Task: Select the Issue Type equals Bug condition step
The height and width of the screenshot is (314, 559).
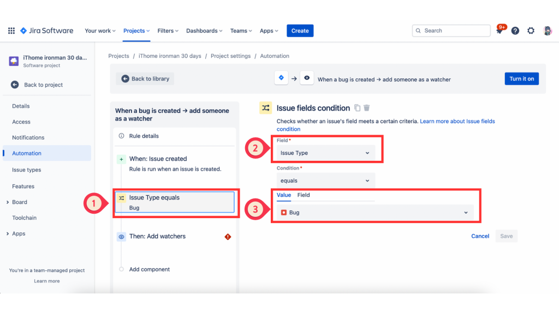Action: pyautogui.click(x=175, y=202)
